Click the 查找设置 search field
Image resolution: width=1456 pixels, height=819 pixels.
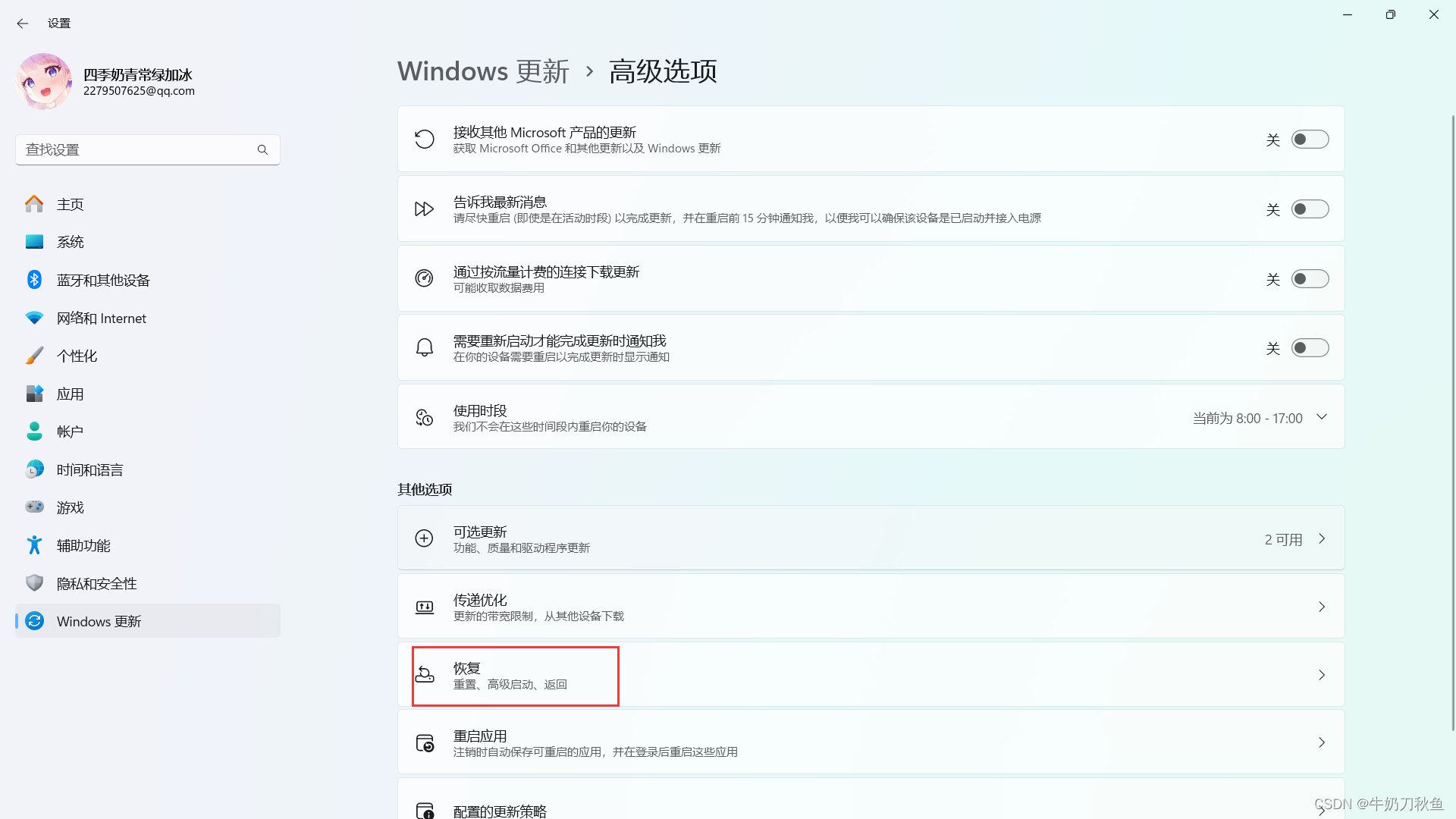click(136, 150)
